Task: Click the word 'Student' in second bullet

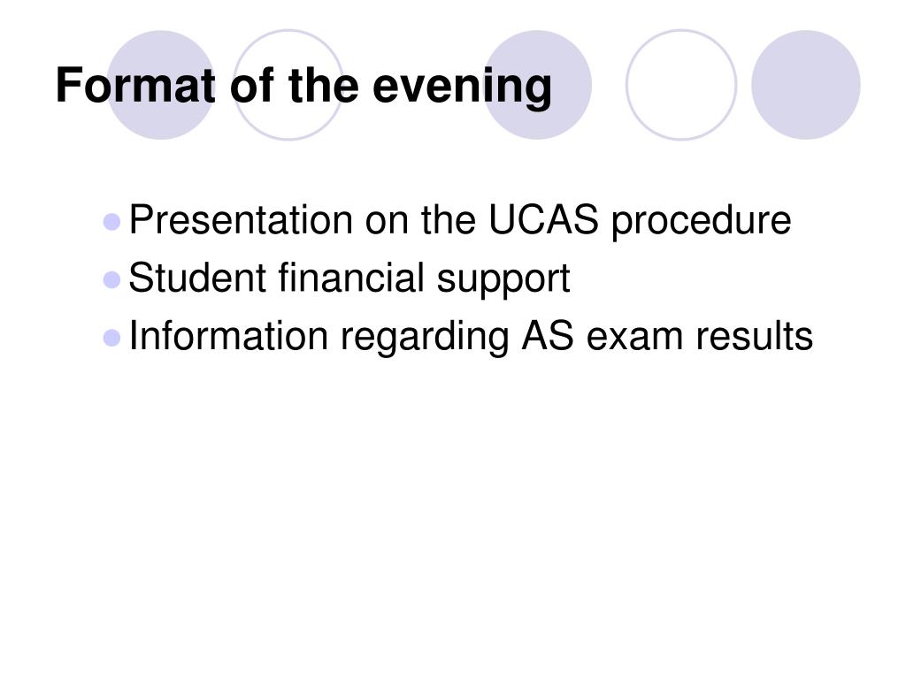Action: [197, 278]
